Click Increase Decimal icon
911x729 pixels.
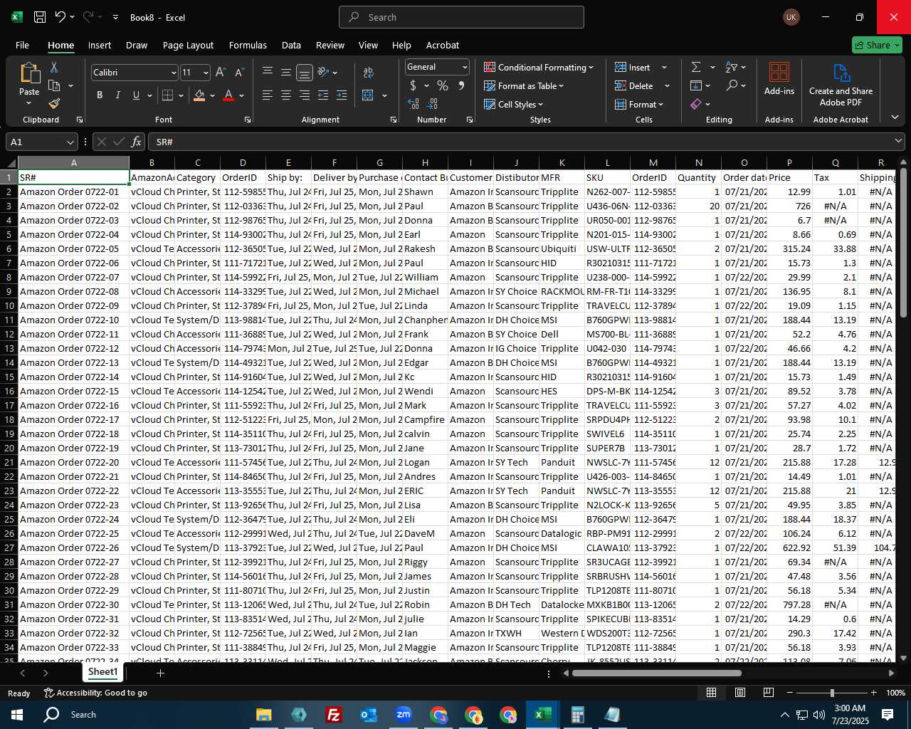pos(414,104)
